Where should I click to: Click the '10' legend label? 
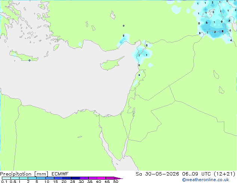[x=47, y=182]
